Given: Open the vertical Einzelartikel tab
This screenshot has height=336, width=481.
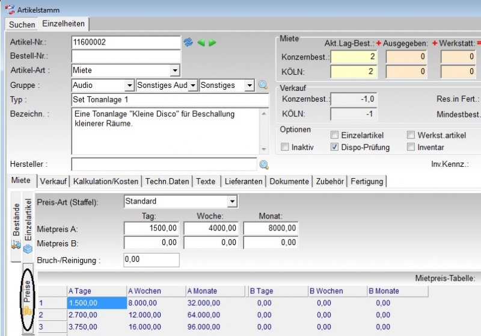Looking at the screenshot, I should coord(28,226).
